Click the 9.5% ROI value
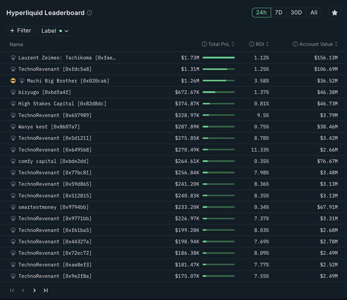This screenshot has width=347, height=300. point(263,115)
